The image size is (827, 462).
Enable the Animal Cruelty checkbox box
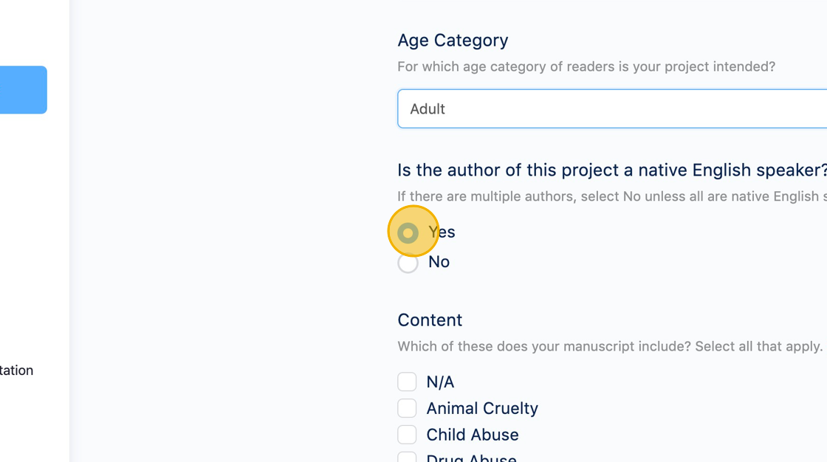(407, 408)
